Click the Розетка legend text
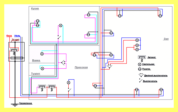 [x=146, y=69]
